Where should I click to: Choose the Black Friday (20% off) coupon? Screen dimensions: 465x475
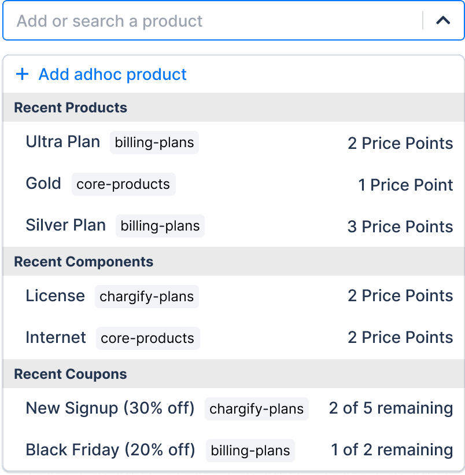tap(110, 450)
